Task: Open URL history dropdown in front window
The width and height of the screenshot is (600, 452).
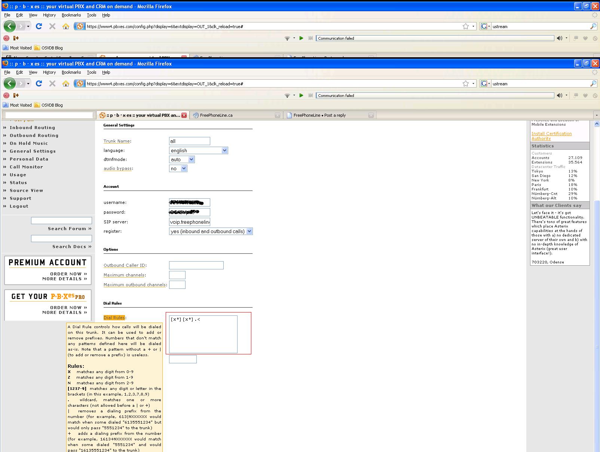Action: (x=474, y=84)
